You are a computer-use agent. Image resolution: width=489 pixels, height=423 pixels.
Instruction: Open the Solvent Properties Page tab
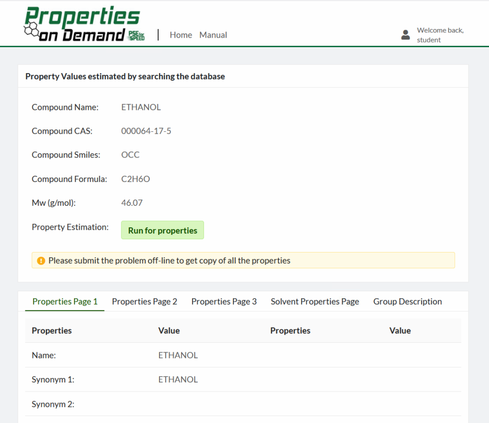[315, 301]
